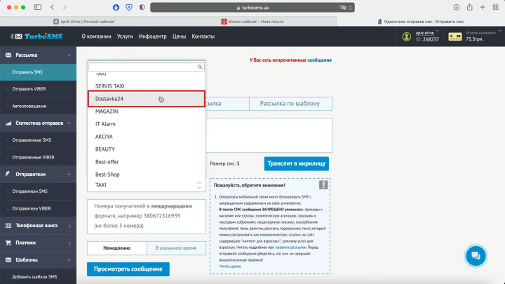Open Услуги menu
Viewport: 505px width, 284px height.
tap(125, 36)
